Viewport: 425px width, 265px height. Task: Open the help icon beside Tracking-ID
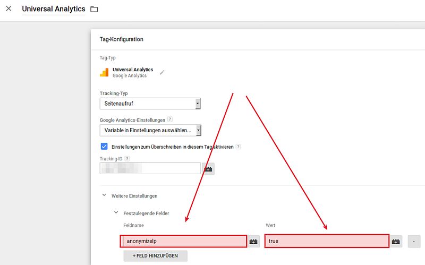tap(127, 158)
